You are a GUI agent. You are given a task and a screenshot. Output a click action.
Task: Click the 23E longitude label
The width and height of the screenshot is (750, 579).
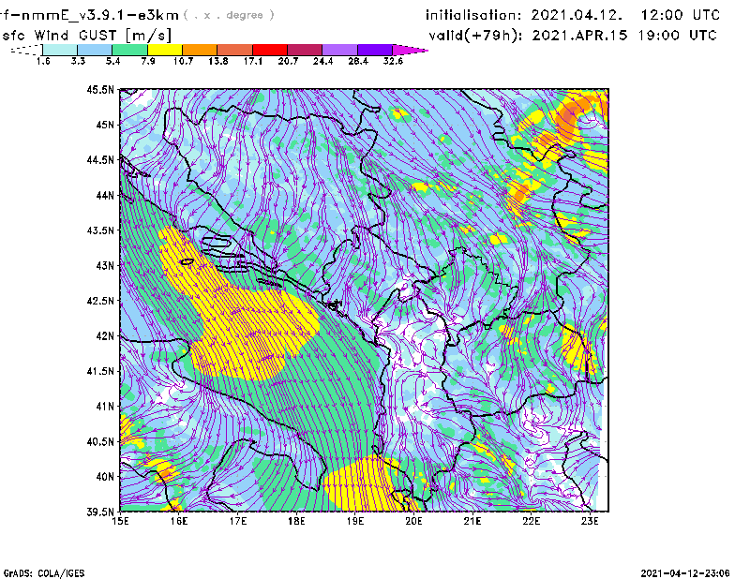tap(591, 521)
